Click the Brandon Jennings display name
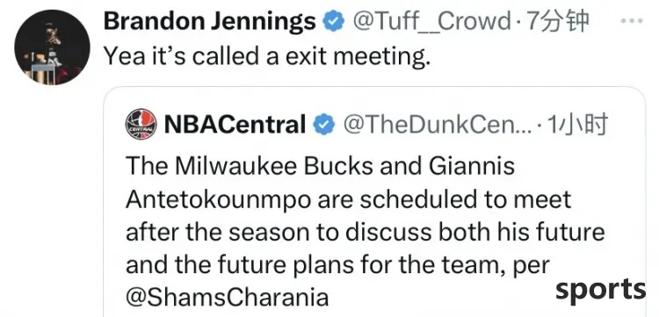The width and height of the screenshot is (659, 317). 210,21
